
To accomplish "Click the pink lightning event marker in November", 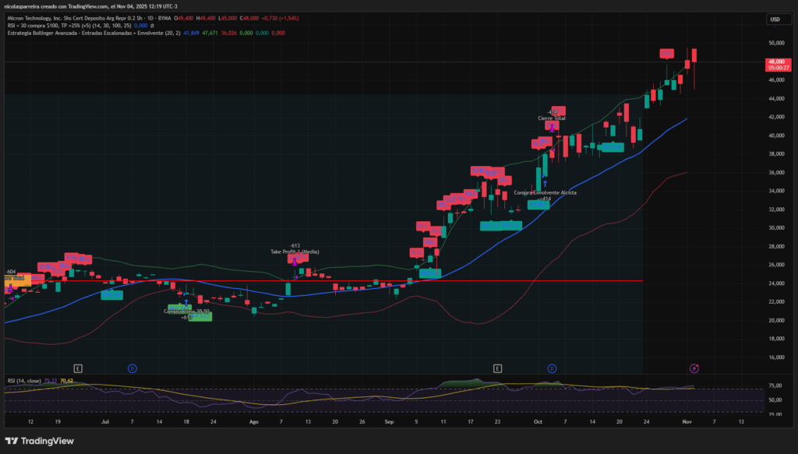I will (x=694, y=368).
